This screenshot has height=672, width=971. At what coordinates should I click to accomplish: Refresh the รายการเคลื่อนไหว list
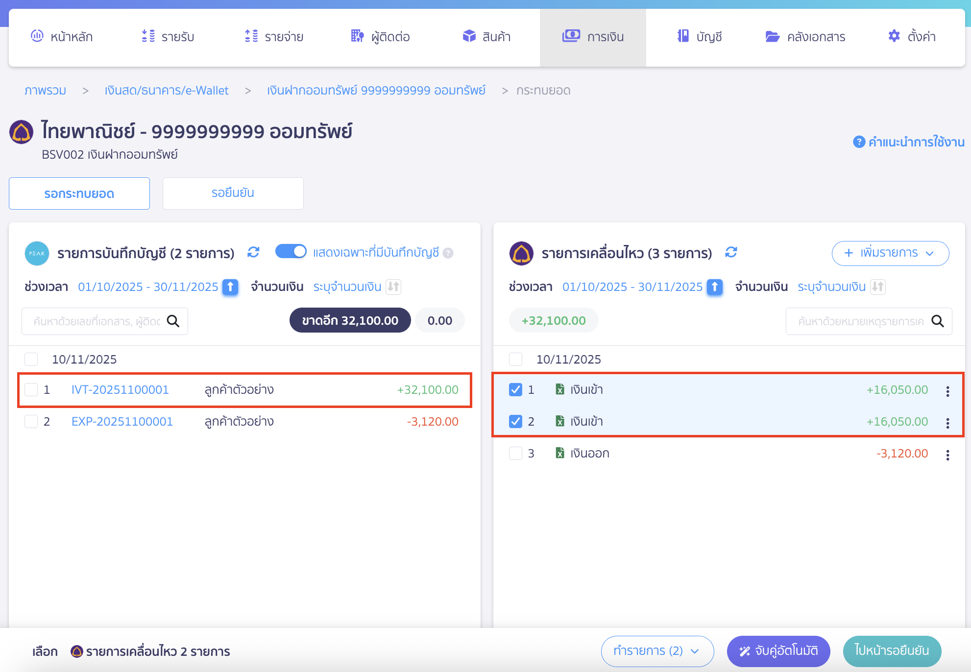click(731, 253)
